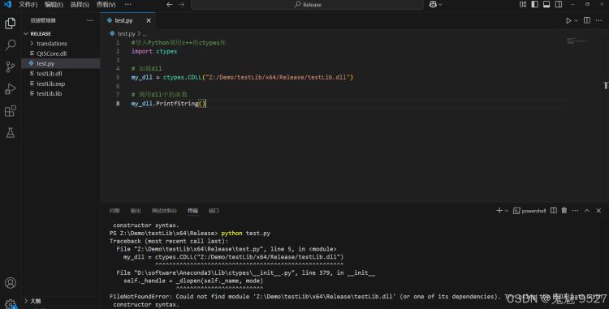
Task: Click the Run Python File play button
Action: [568, 20]
